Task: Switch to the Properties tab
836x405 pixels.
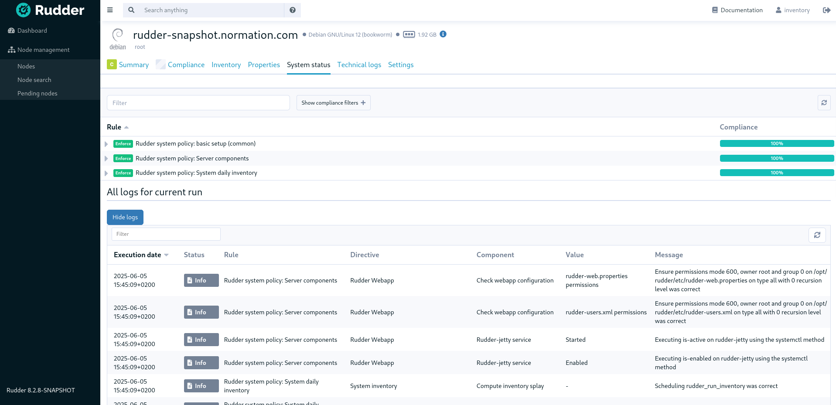Action: pyautogui.click(x=264, y=65)
